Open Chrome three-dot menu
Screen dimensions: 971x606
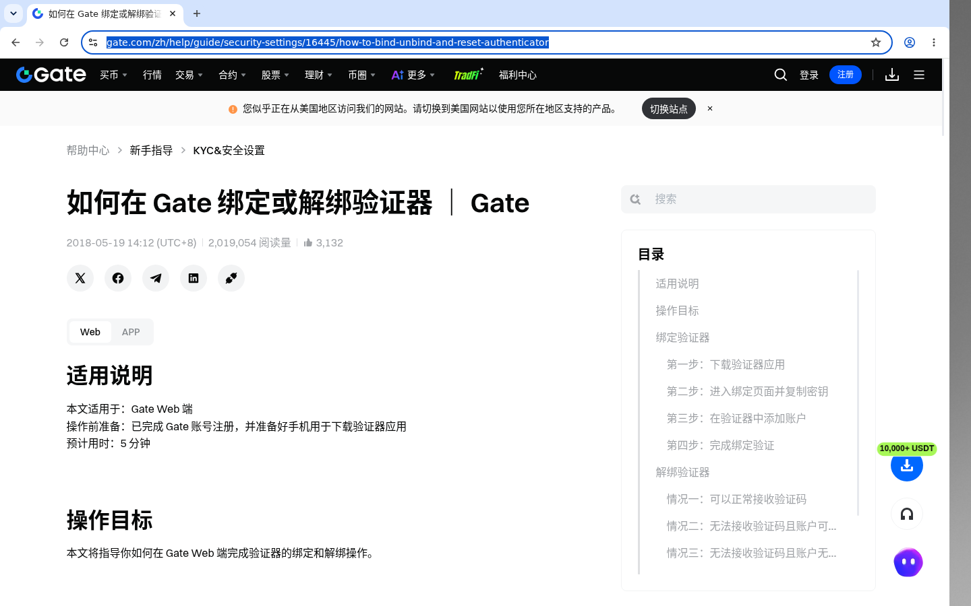[x=934, y=42]
